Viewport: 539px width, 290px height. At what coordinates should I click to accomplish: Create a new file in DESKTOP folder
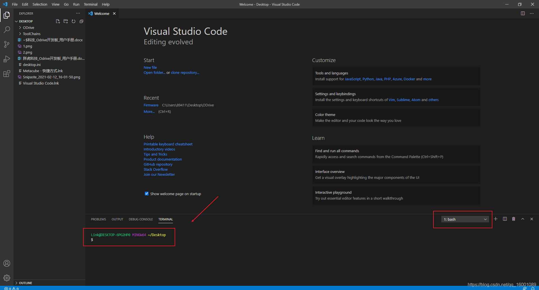[x=58, y=21]
